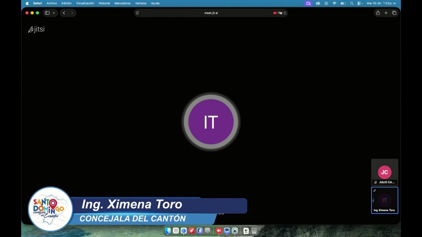Viewport: 422px width, 237px height.
Task: Open the purple phone-mirroring app in the Dock
Action: 199,231
